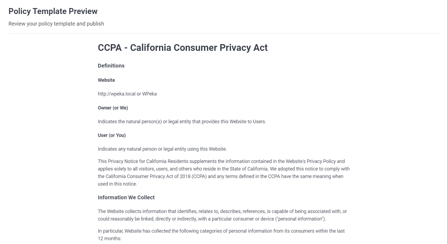Click 'California Consumer Privacy Act of 2018 (CCPA)' text

click(x=156, y=176)
